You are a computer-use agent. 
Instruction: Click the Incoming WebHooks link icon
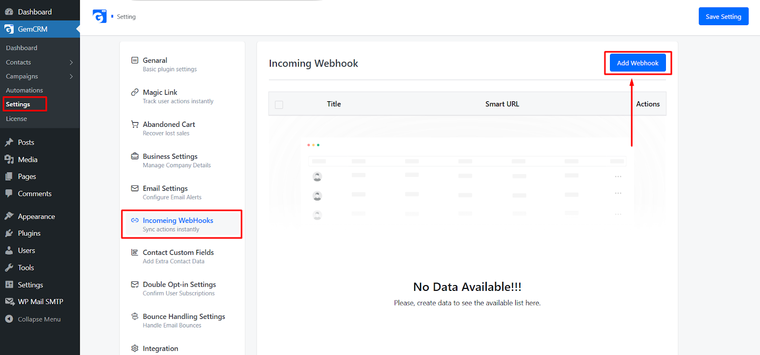click(135, 220)
